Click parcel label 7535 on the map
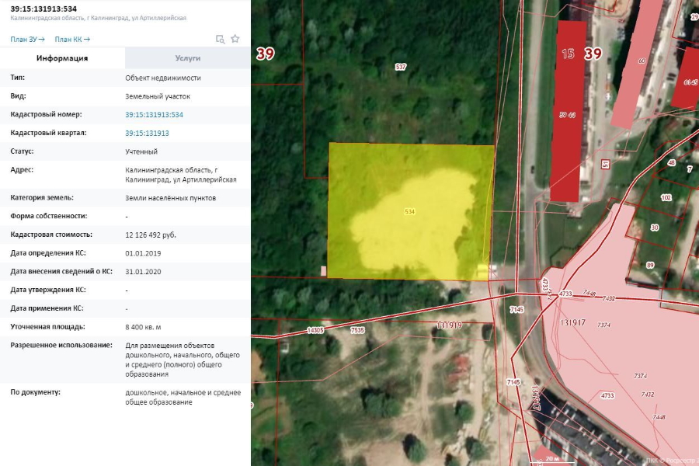The image size is (699, 466). pyautogui.click(x=357, y=330)
